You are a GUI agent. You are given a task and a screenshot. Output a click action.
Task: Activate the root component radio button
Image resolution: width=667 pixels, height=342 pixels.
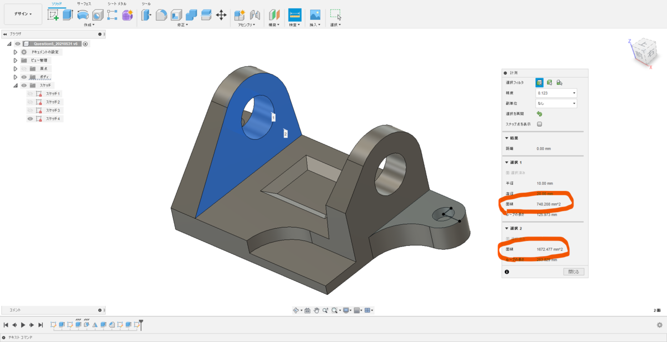tap(85, 44)
